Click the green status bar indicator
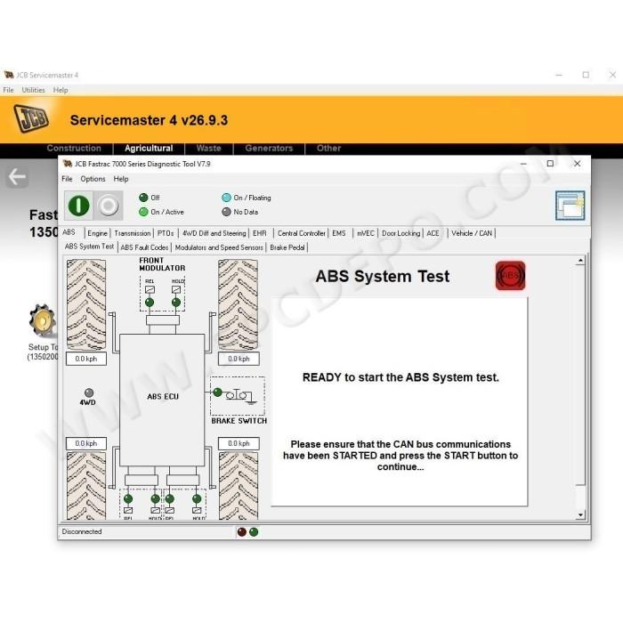The height and width of the screenshot is (623, 623). pyautogui.click(x=254, y=531)
